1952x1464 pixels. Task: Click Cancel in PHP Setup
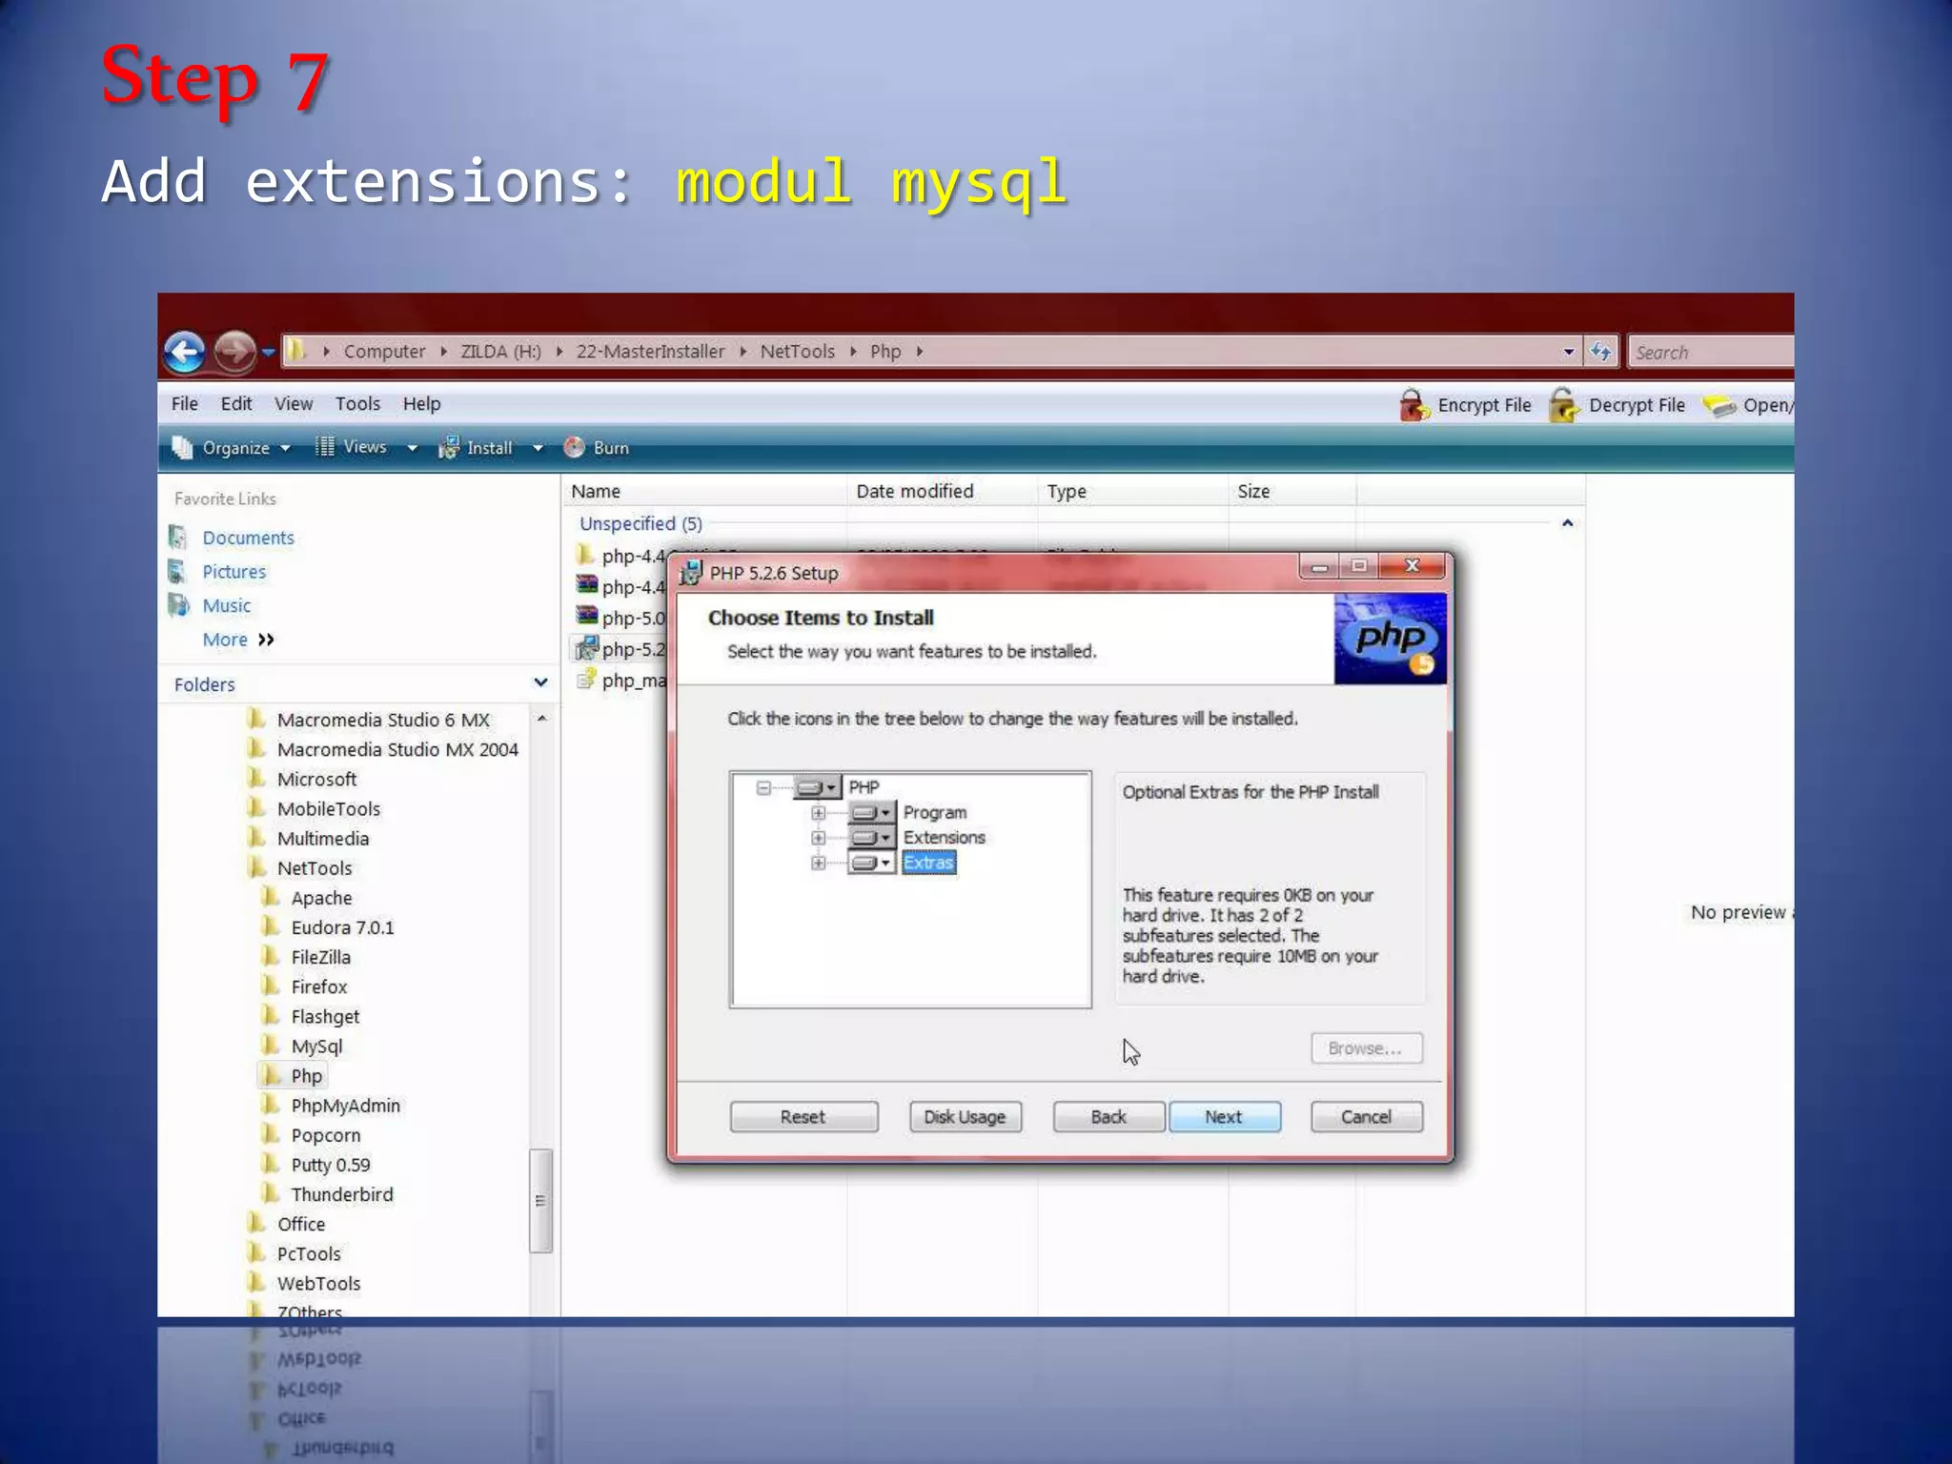[x=1366, y=1116]
